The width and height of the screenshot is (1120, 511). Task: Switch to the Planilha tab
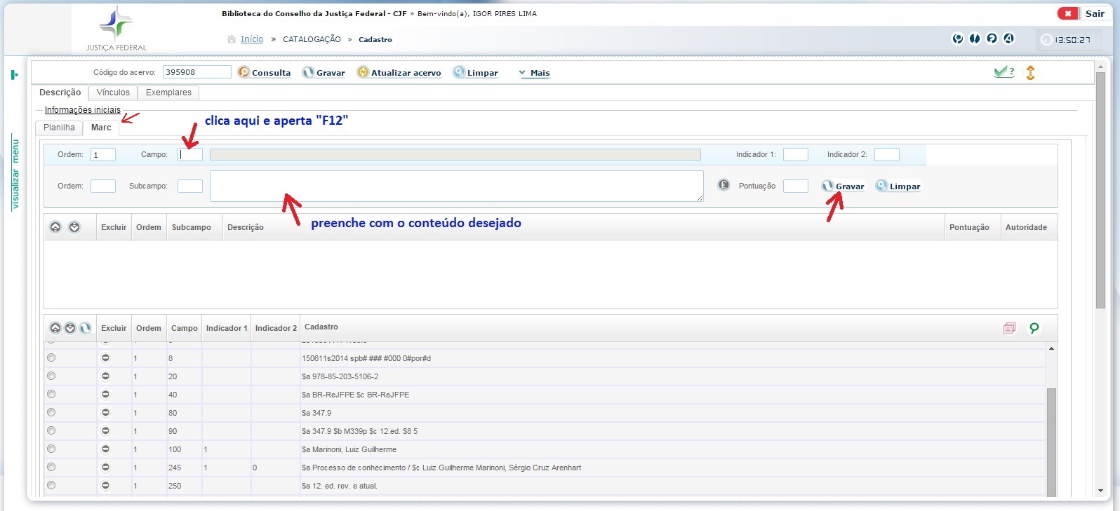click(59, 128)
